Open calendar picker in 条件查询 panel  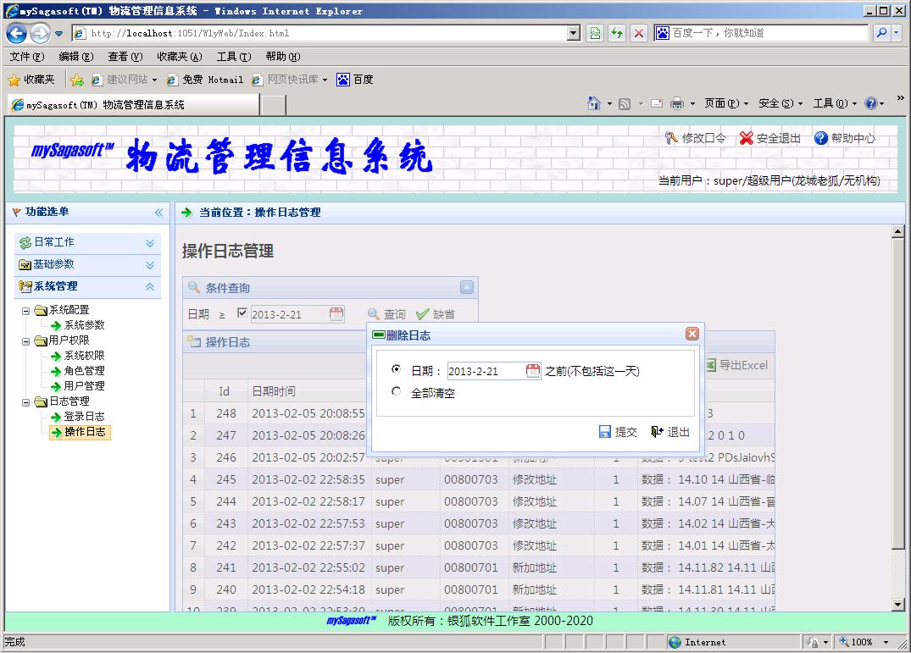point(336,314)
